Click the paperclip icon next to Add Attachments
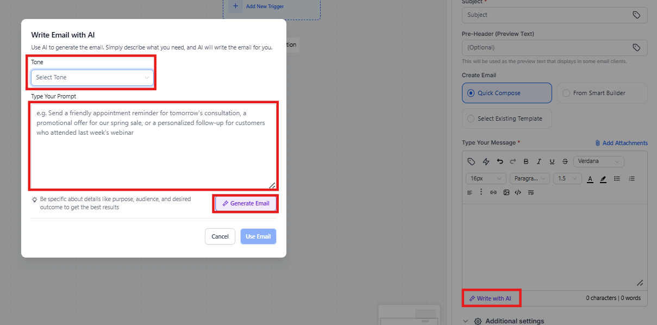 pos(598,143)
